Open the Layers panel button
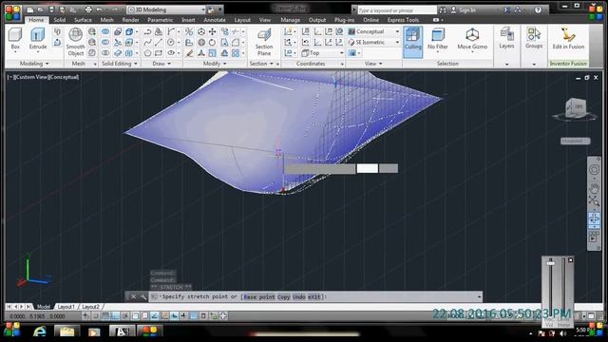This screenshot has height=342, width=608. [x=506, y=38]
